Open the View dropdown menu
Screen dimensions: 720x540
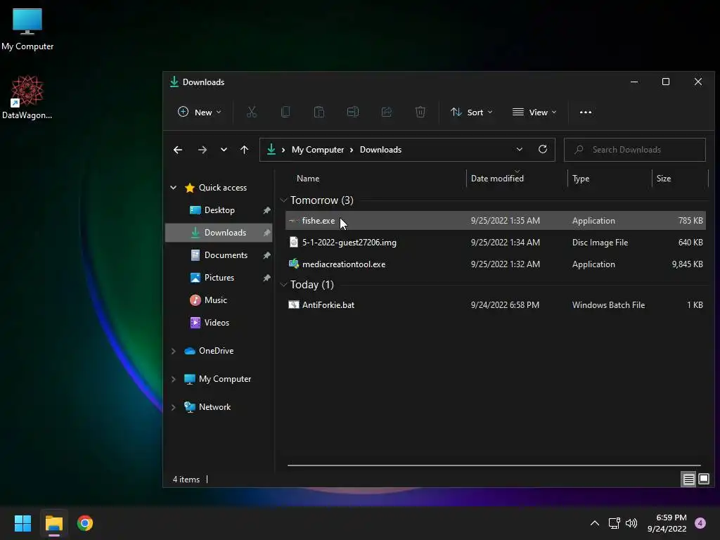534,112
